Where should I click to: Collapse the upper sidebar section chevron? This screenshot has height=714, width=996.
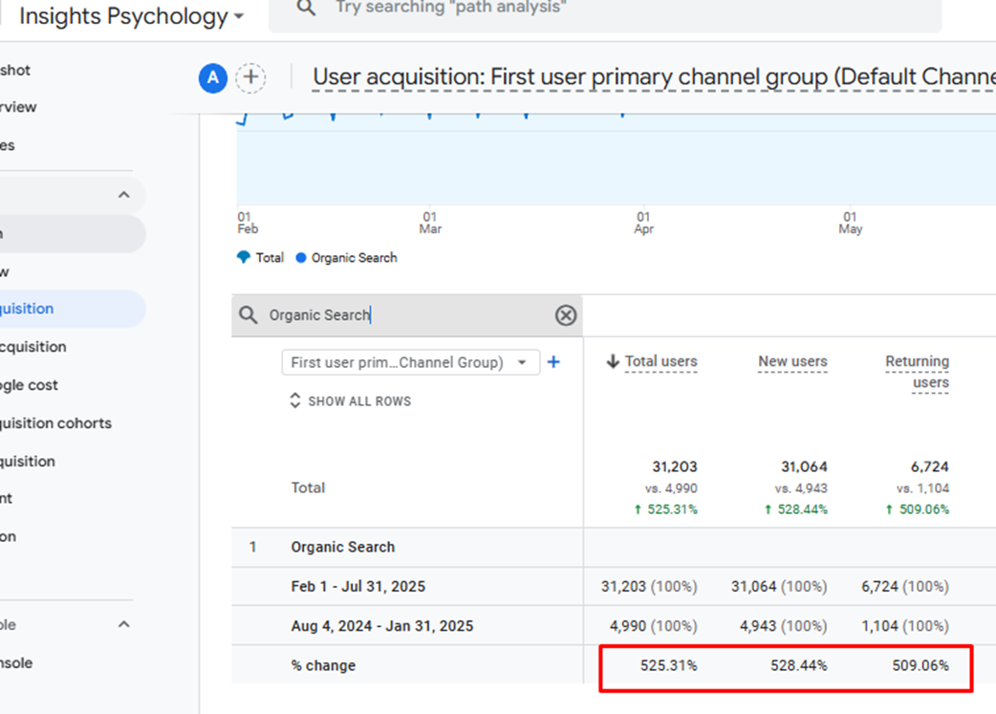(x=123, y=195)
